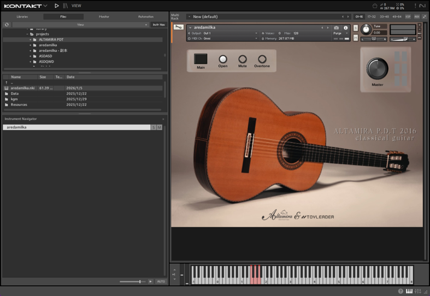This screenshot has width=430, height=296.
Task: Click the KSP multi script button
Action: (408, 17)
